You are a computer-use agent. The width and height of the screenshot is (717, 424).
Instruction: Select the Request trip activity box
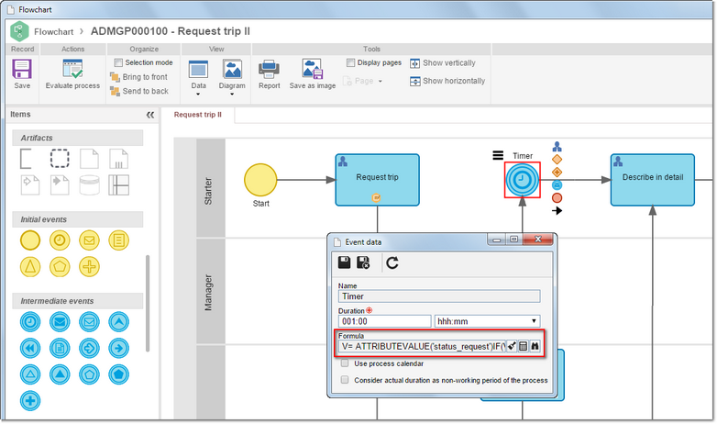coord(377,180)
